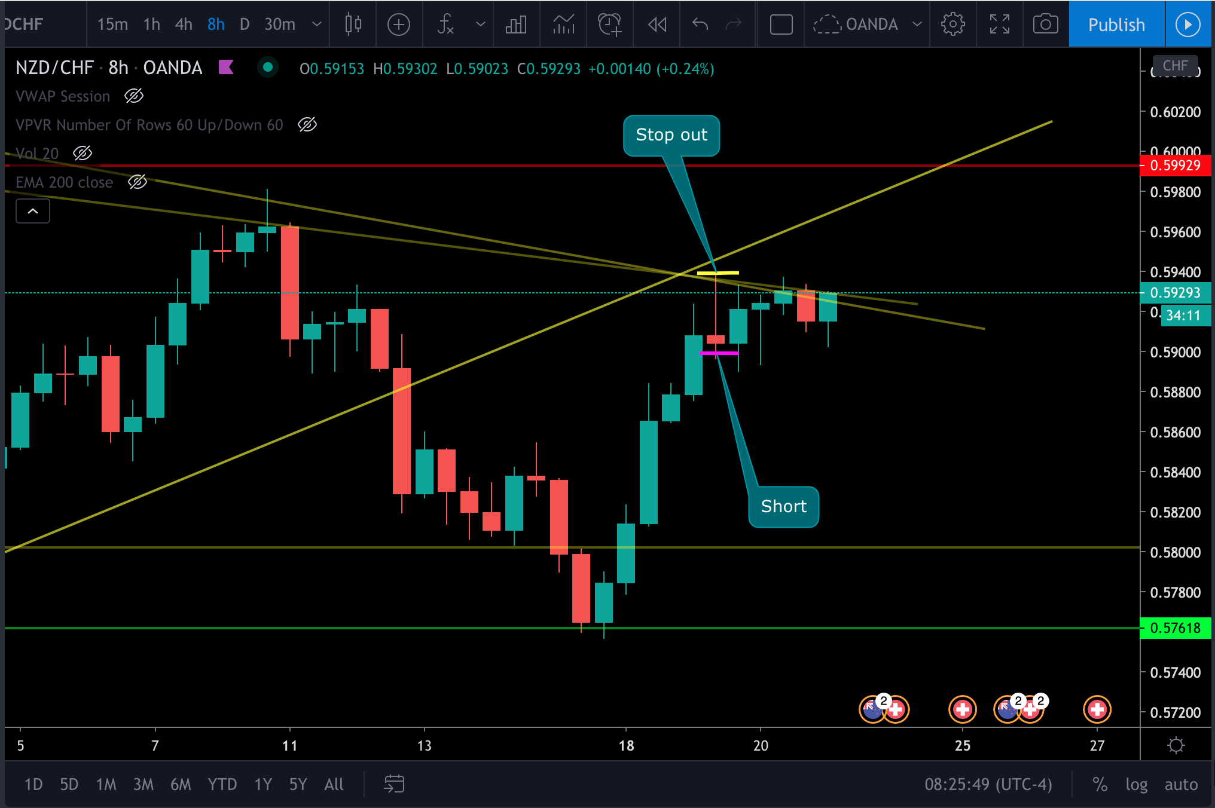Viewport: 1215px width, 808px height.
Task: Switch to the 4h timeframe
Action: point(184,25)
